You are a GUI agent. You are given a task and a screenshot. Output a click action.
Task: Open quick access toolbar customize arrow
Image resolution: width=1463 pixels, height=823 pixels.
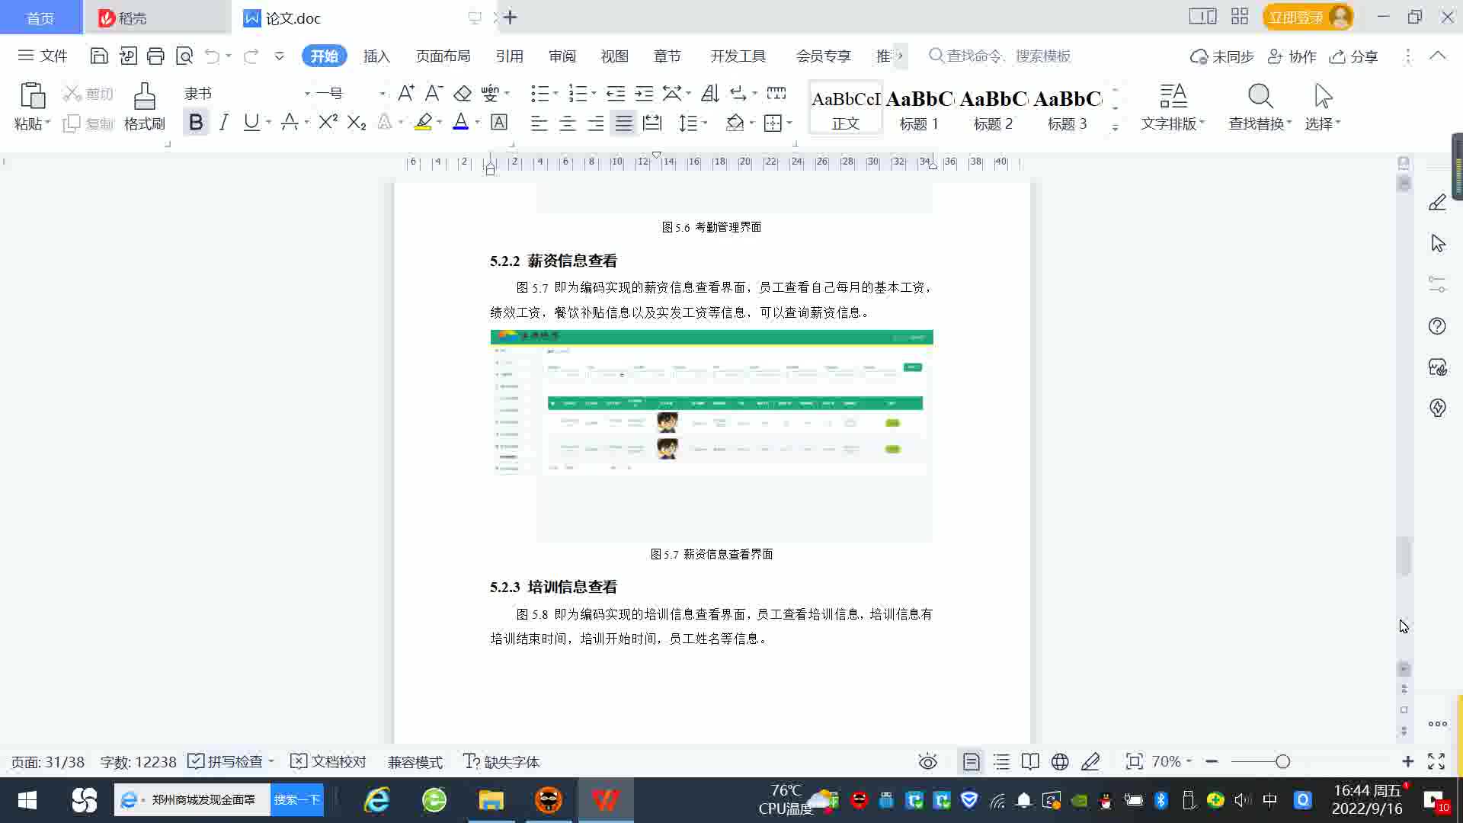[x=279, y=56]
